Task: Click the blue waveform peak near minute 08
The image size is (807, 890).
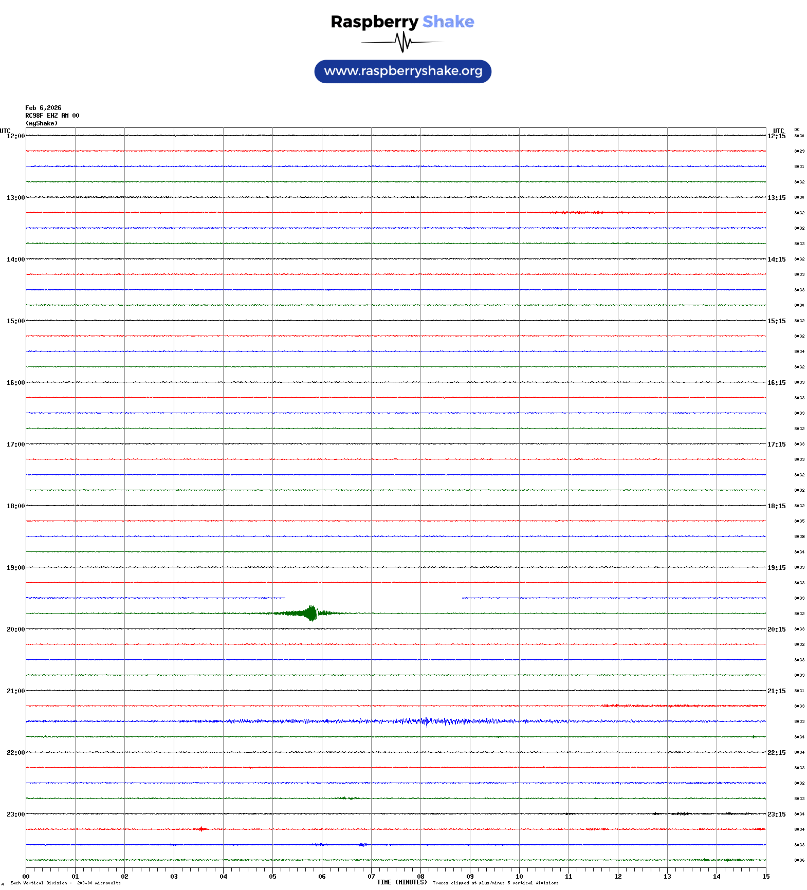Action: [426, 721]
